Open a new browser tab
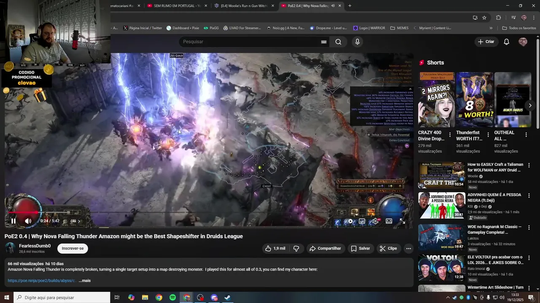Viewport: 540px width, 303px height. pos(350,6)
